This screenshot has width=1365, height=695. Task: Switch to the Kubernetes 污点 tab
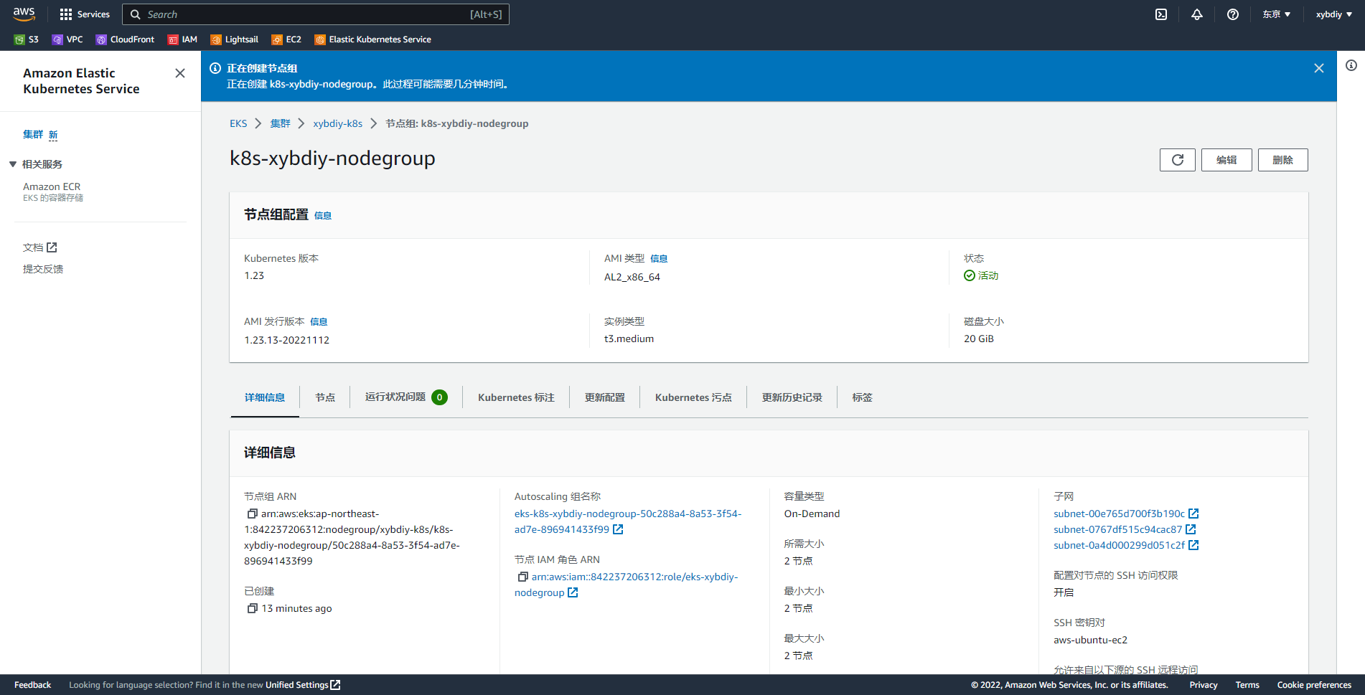click(693, 397)
